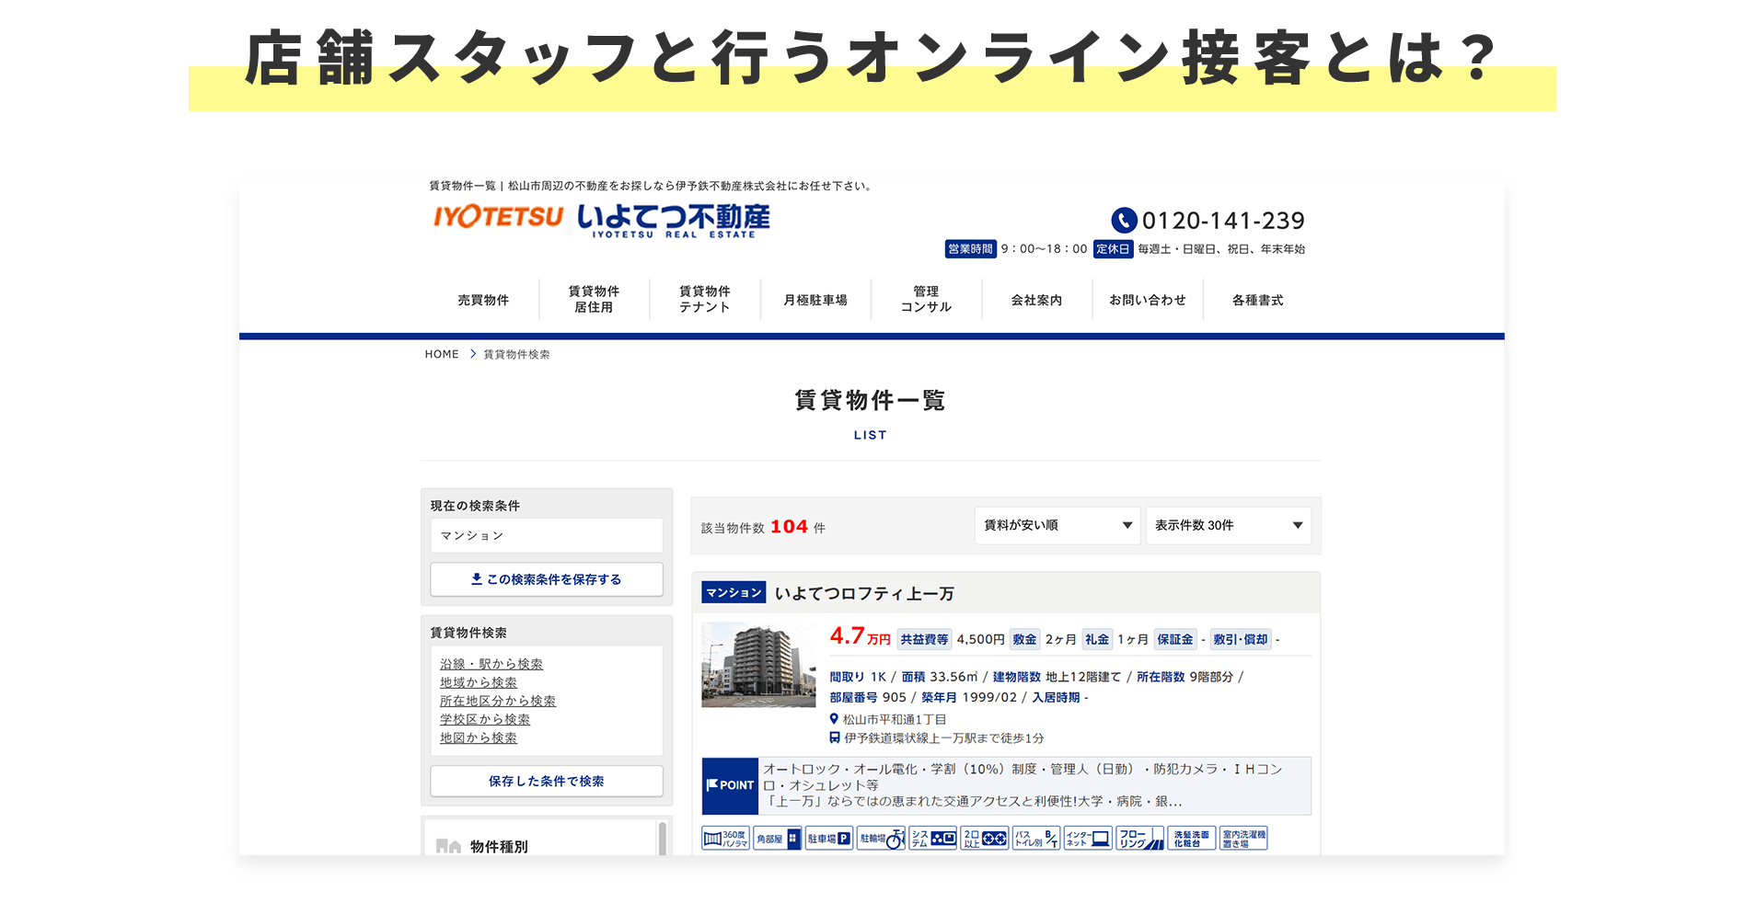The image size is (1745, 903).
Task: Click the map pin icon by 松山市平和通1丁目
Action: click(x=834, y=719)
